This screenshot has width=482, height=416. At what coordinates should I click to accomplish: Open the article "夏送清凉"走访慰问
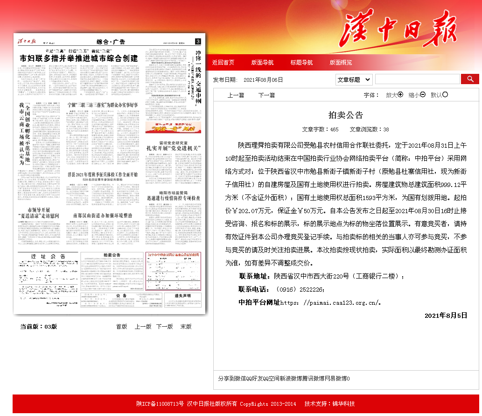(39, 216)
